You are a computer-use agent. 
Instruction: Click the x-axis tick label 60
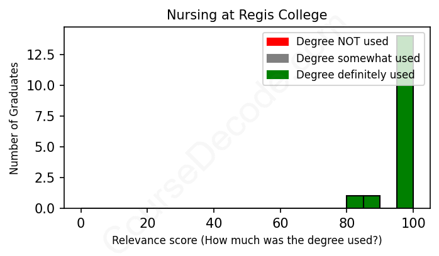(x=280, y=223)
